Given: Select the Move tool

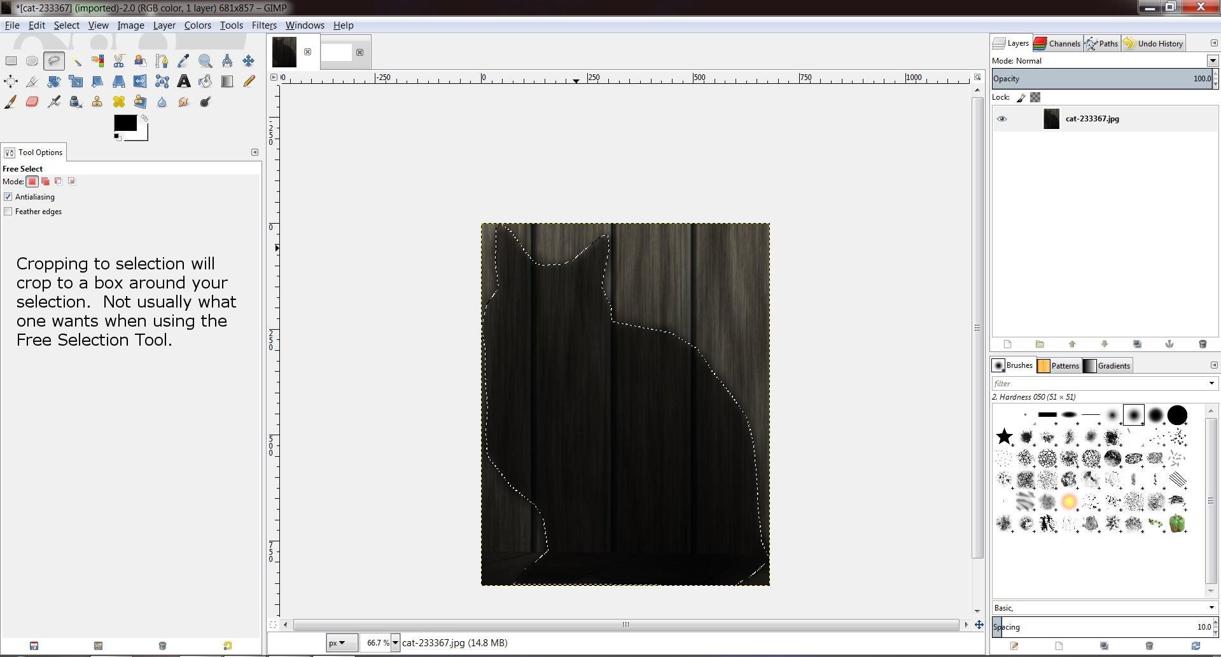Looking at the screenshot, I should tap(249, 61).
